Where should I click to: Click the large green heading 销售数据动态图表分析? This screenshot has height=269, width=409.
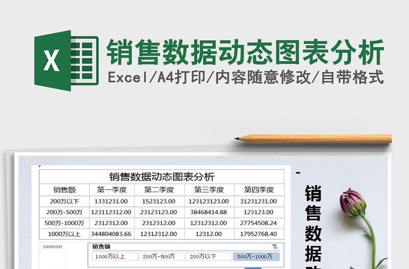point(245,52)
